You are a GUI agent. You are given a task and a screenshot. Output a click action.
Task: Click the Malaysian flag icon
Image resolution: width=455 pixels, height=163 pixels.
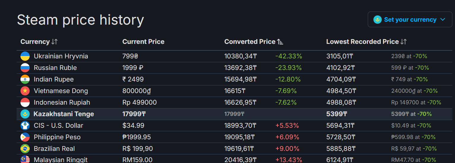click(x=25, y=160)
